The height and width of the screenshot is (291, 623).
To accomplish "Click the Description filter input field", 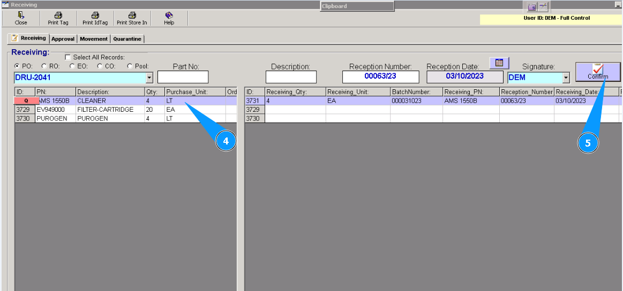I will point(291,77).
